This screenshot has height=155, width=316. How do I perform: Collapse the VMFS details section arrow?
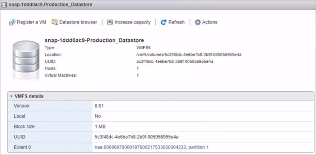tap(11, 96)
